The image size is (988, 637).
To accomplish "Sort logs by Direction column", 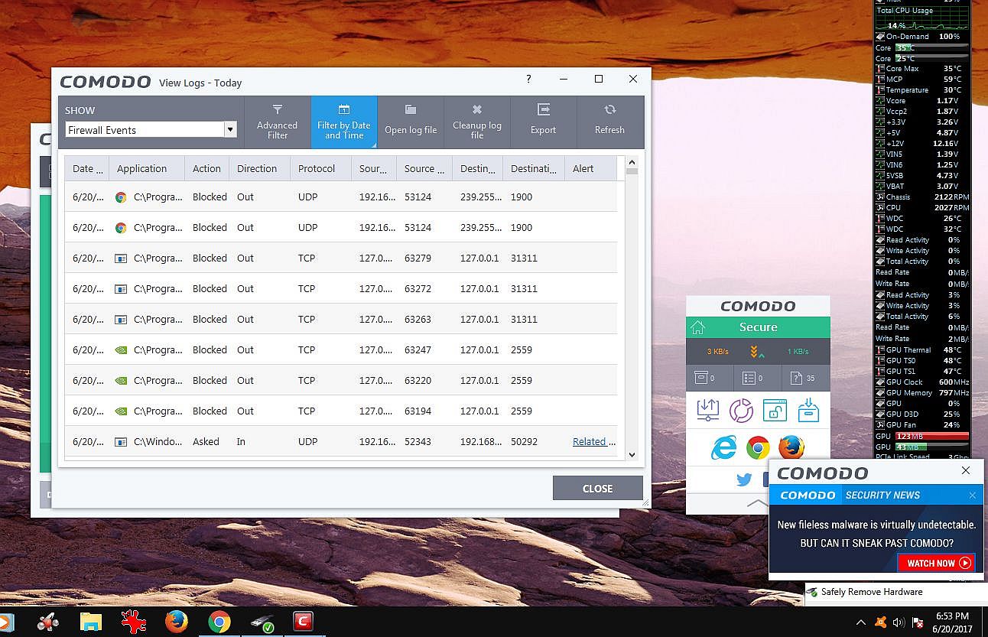I will click(x=259, y=169).
